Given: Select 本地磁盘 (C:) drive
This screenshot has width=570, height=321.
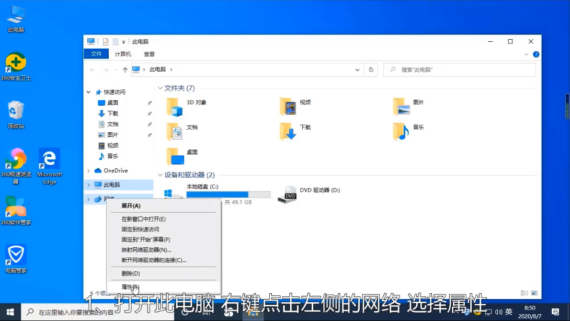Looking at the screenshot, I should (x=217, y=194).
